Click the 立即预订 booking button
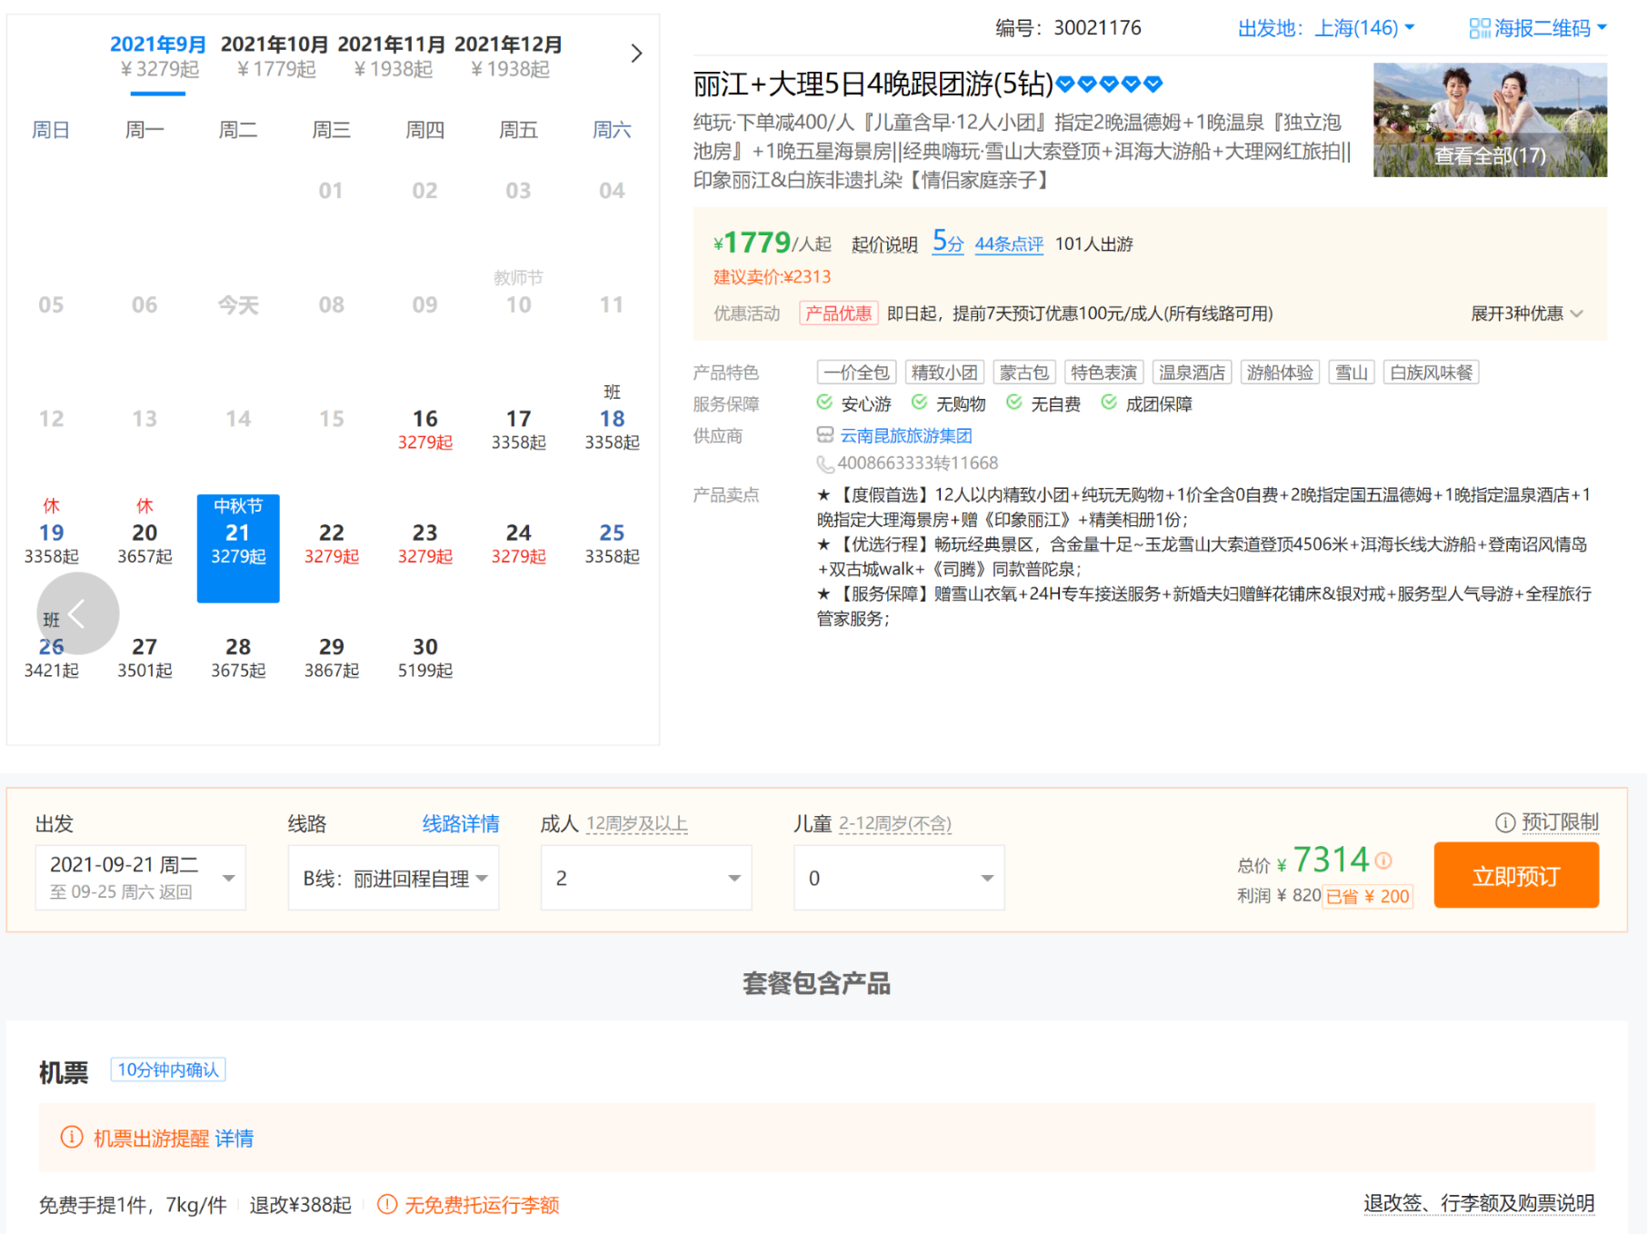This screenshot has height=1234, width=1647. tap(1516, 875)
